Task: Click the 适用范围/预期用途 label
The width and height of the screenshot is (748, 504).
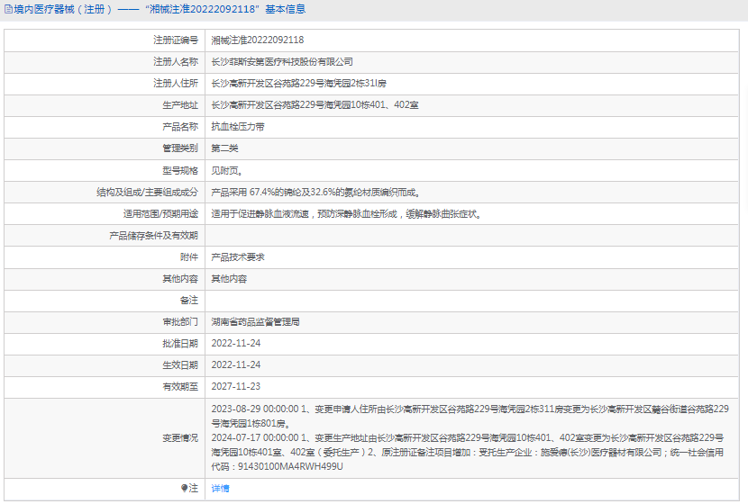Action: tap(160, 214)
